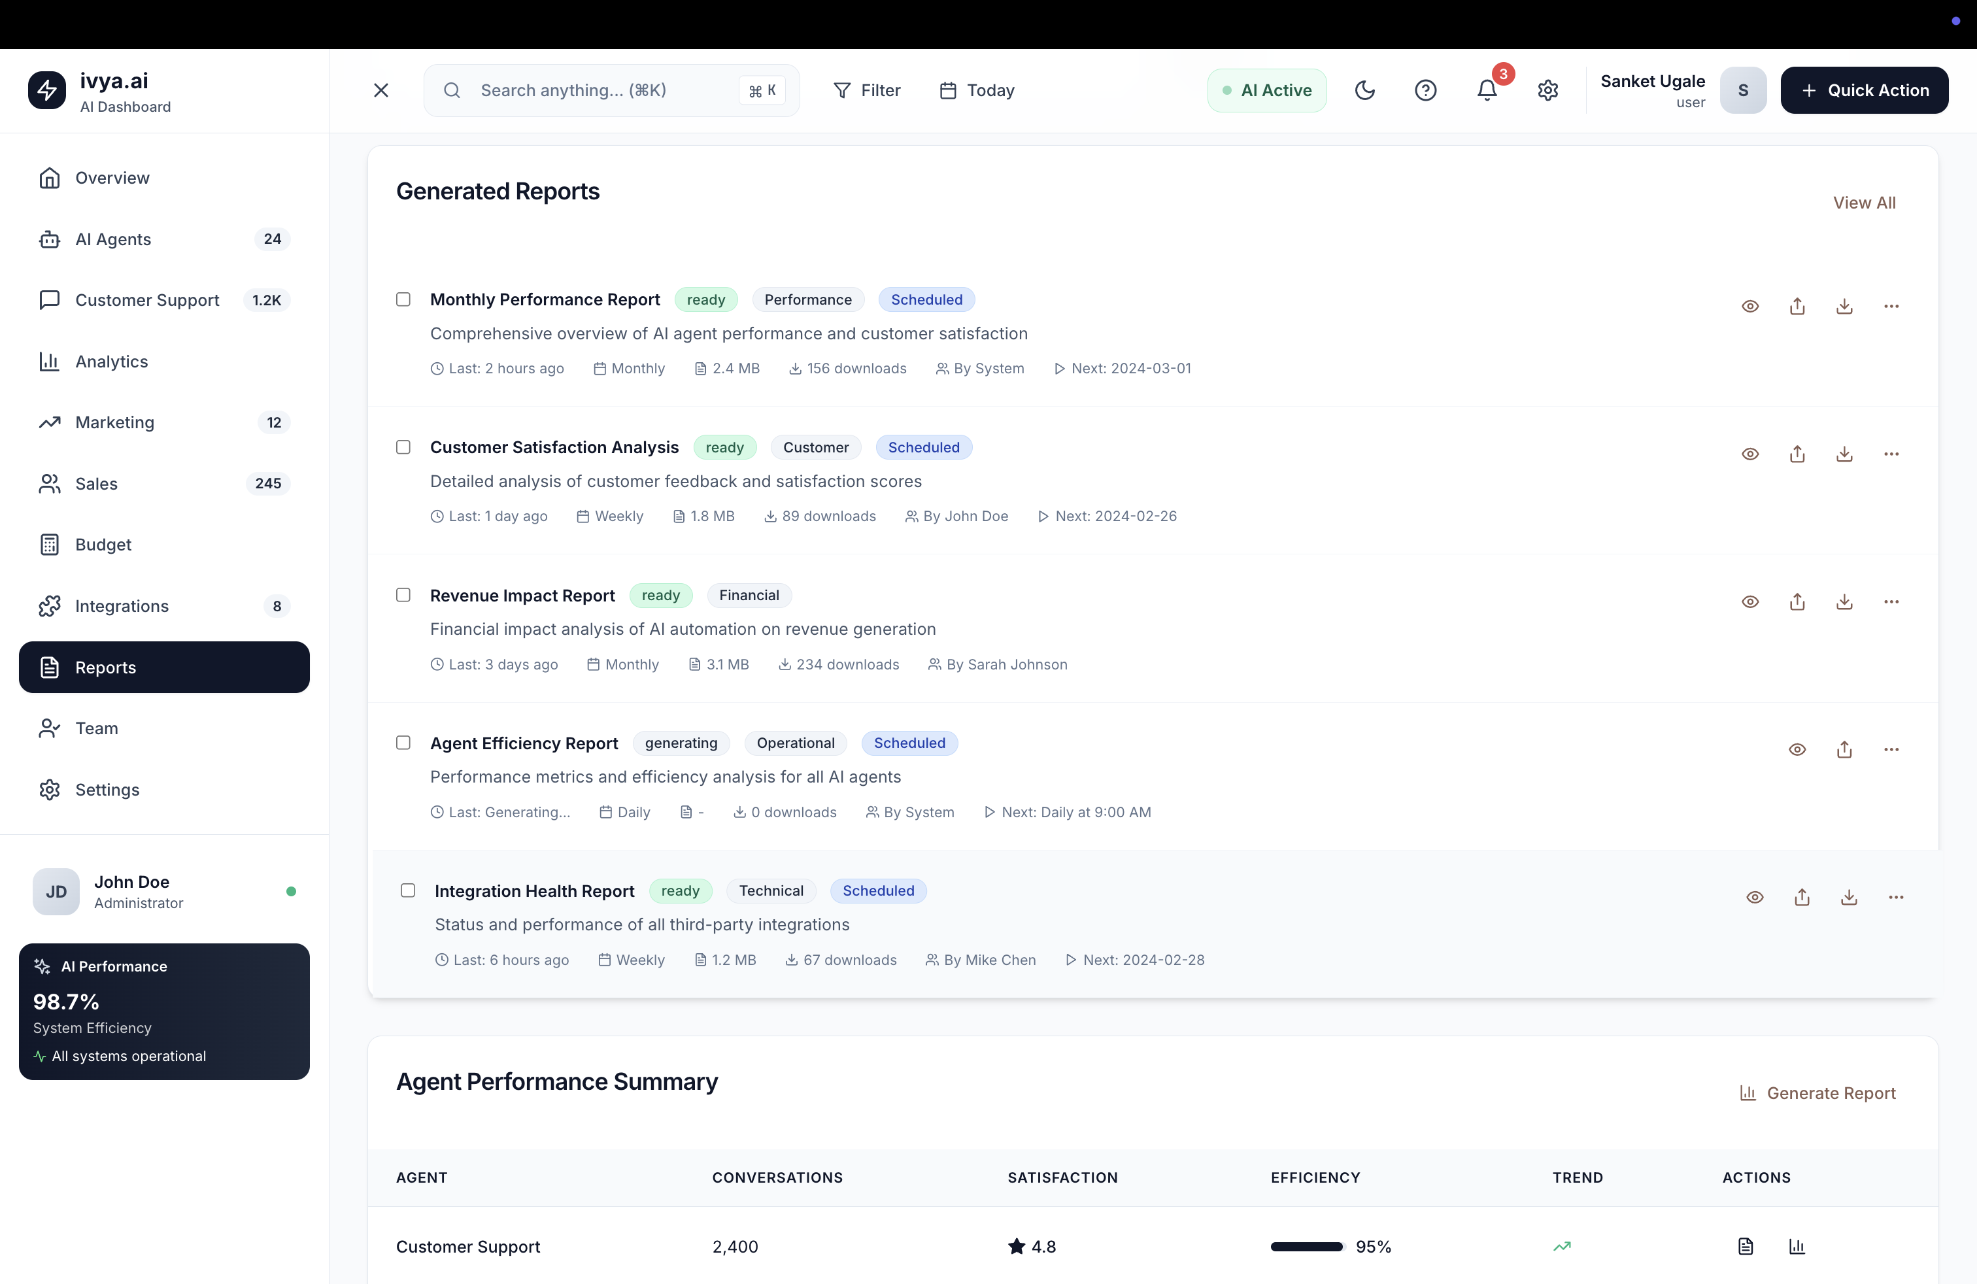The width and height of the screenshot is (1977, 1284).
Task: Close the sidebar with X icon
Action: tap(381, 90)
